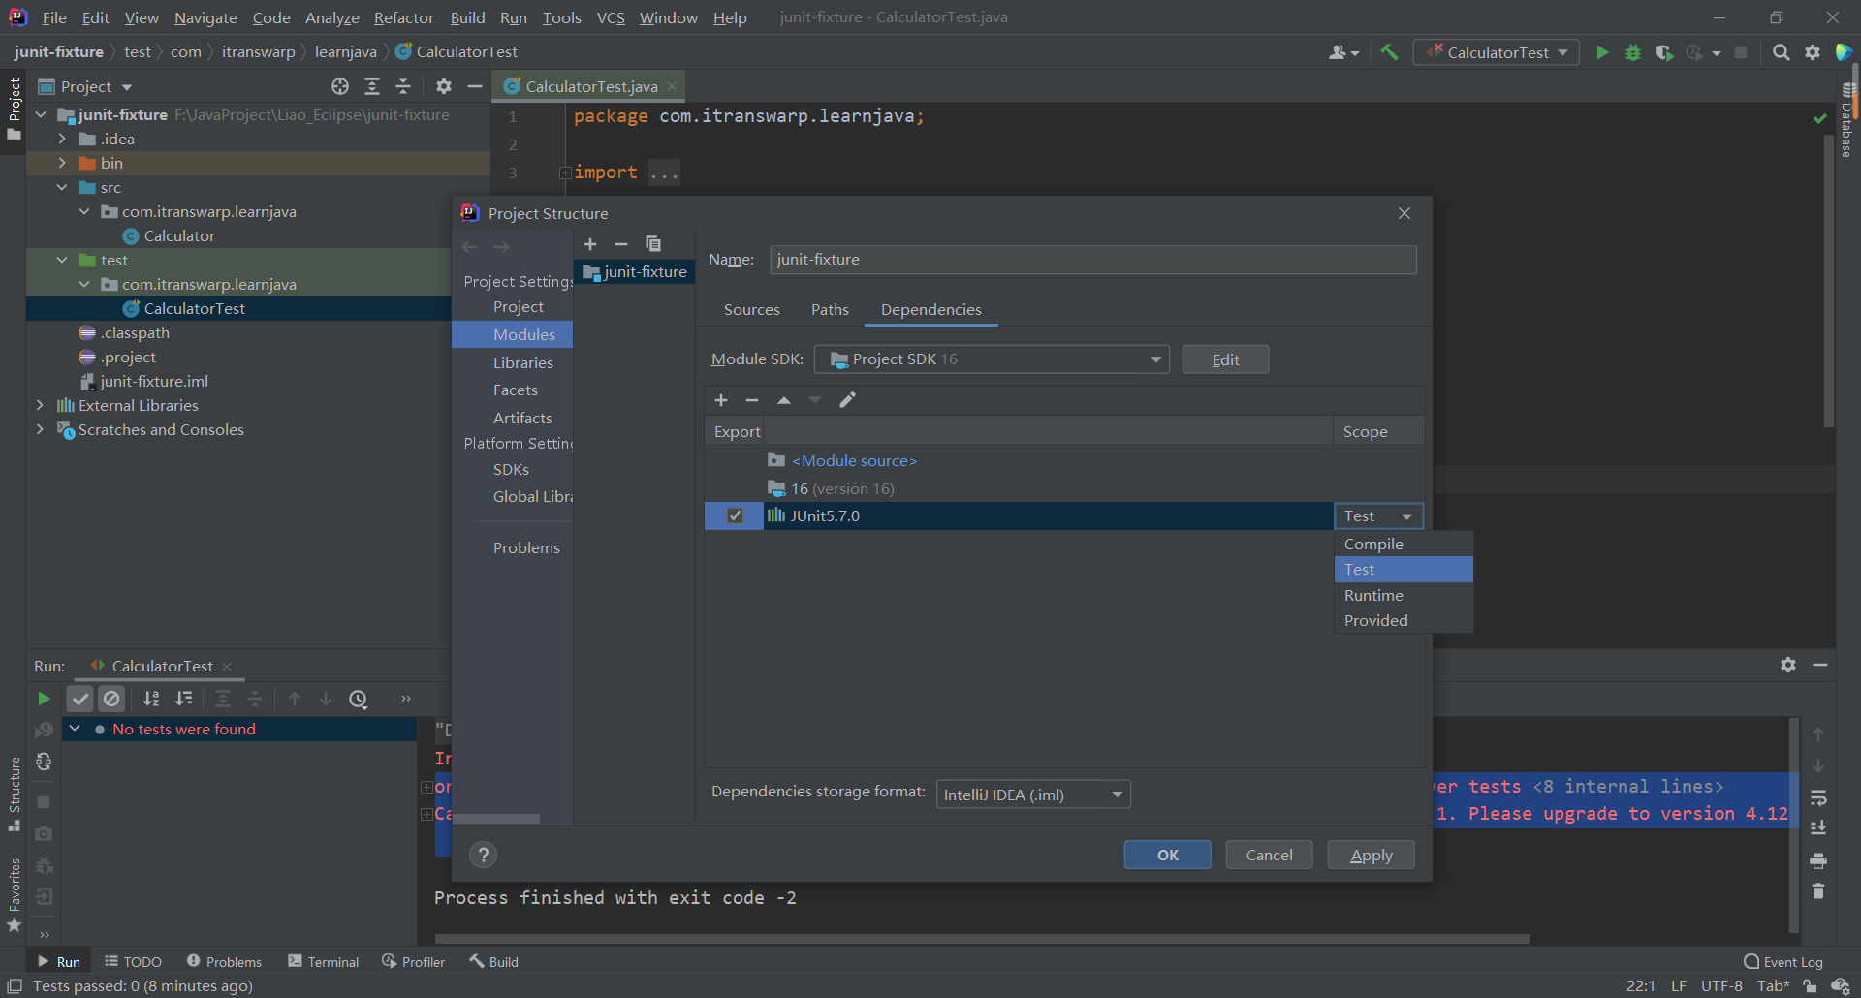
Task: Select the Test scope option in the list
Action: (x=1404, y=569)
